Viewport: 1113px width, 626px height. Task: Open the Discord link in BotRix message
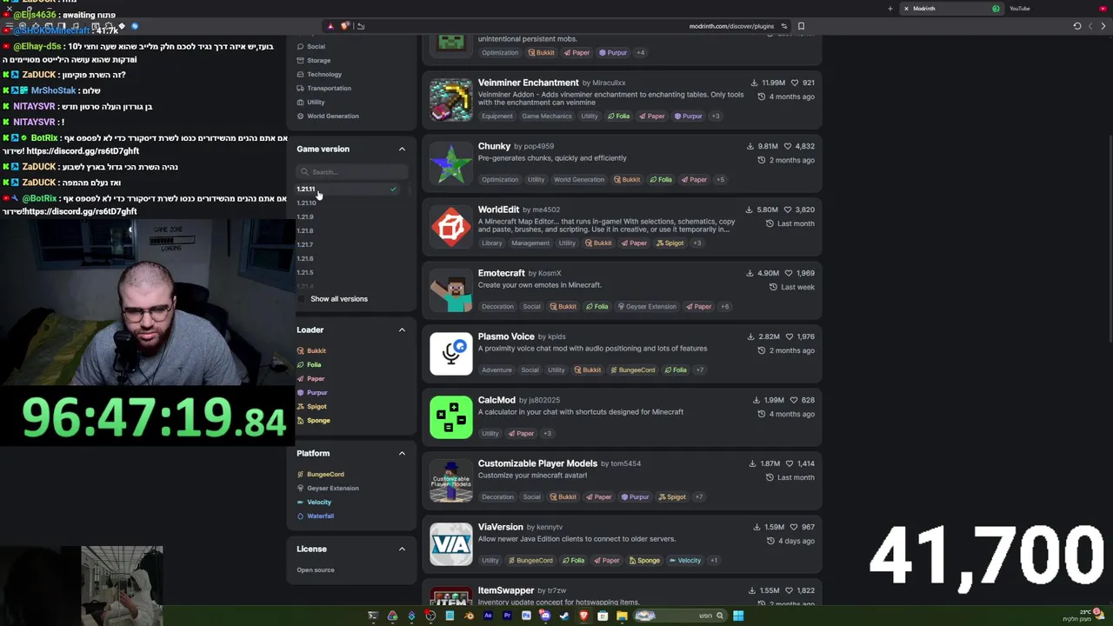tap(83, 151)
